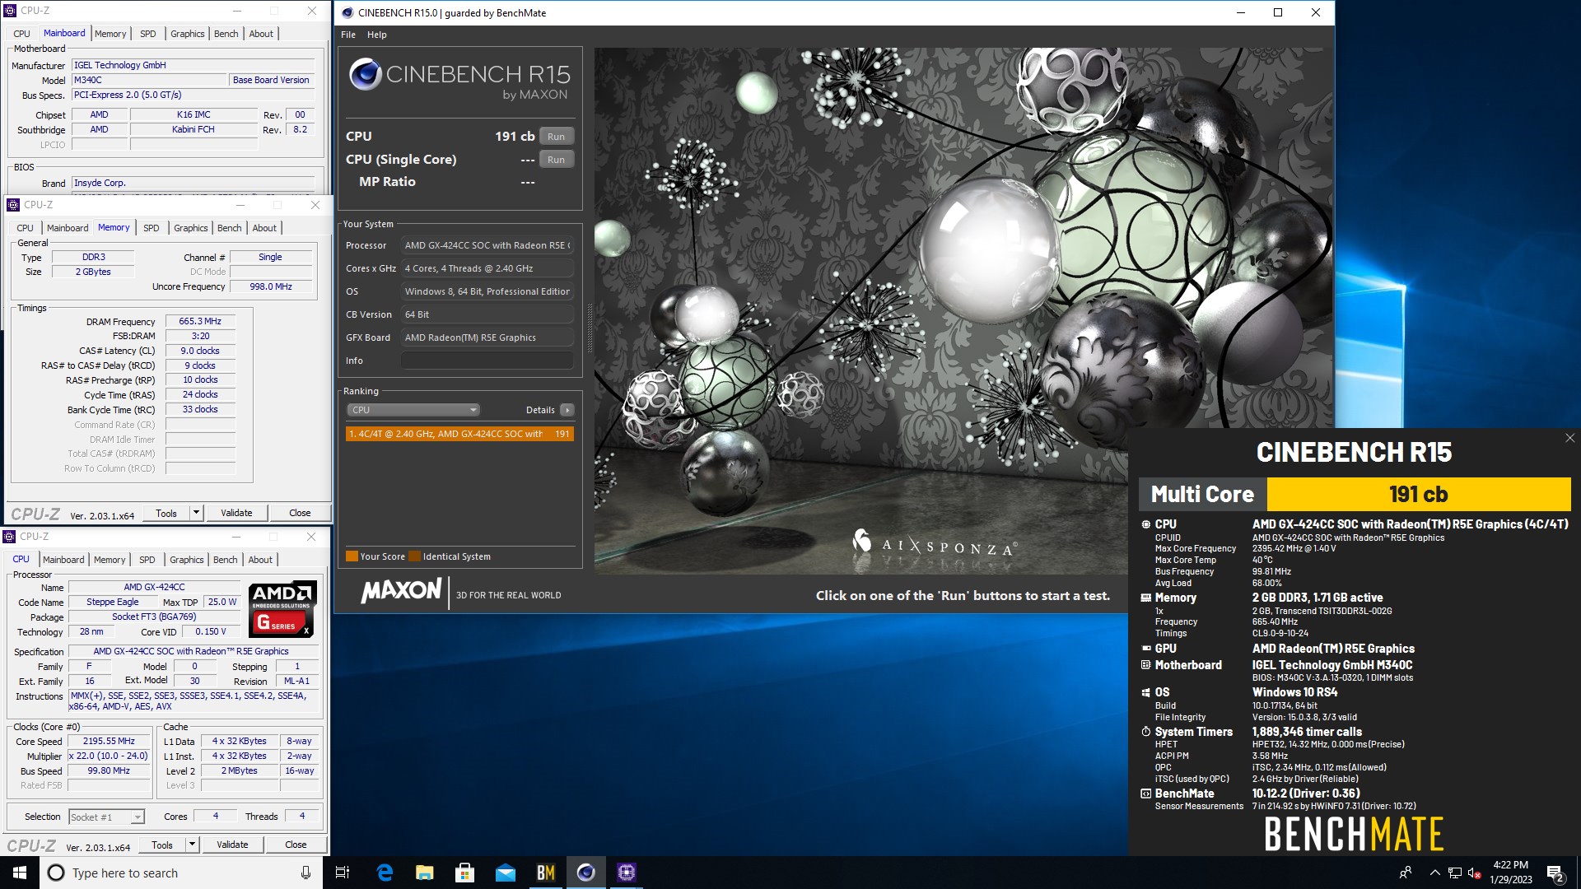Switch to Cinebench taskbar icon
The height and width of the screenshot is (889, 1581).
[x=586, y=873]
